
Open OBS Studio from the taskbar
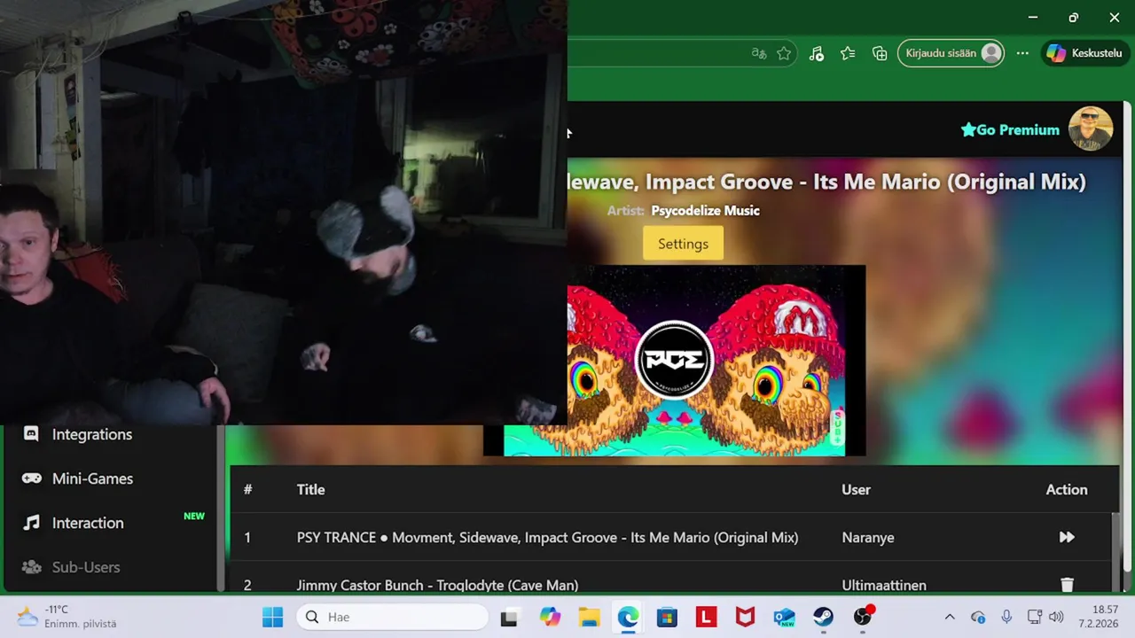point(863,617)
